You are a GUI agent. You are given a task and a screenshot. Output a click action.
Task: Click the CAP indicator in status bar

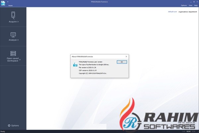pyautogui.click(x=183, y=131)
